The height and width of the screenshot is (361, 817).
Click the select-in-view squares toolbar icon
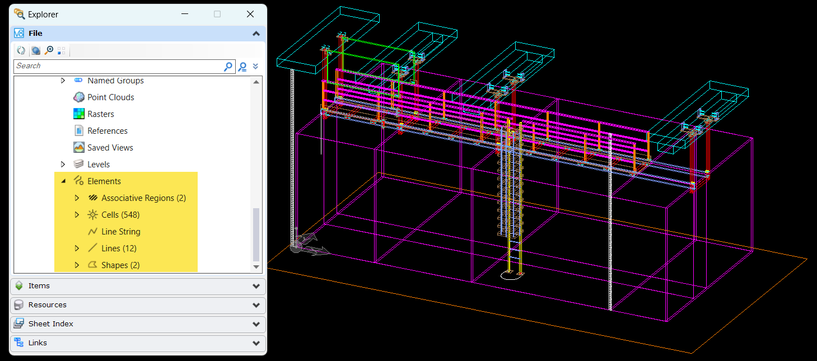[62, 51]
